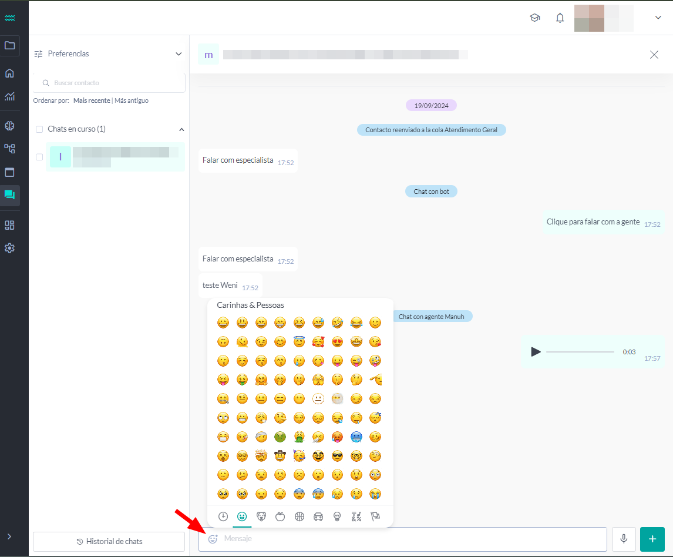This screenshot has width=673, height=557.
Task: Select the checkbox next to the chat contact
Action: point(39,157)
